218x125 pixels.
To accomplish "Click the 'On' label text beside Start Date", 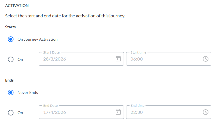I will (20, 59).
